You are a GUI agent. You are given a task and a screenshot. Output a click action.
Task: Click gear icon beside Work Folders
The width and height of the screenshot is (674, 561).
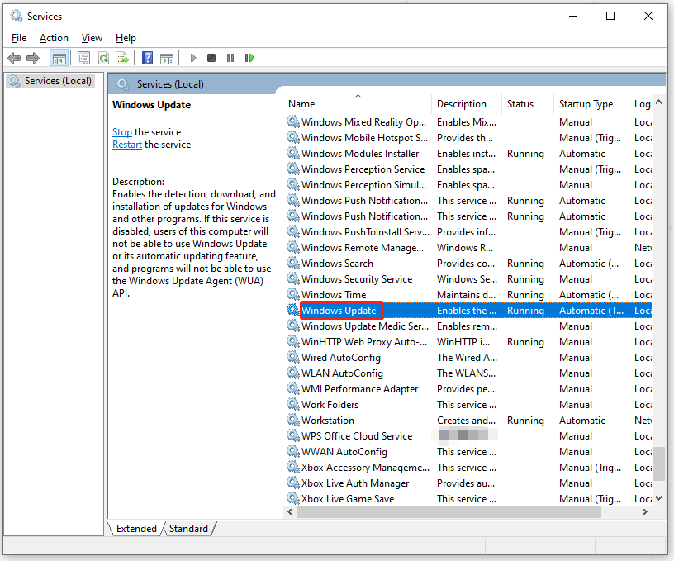(x=292, y=405)
